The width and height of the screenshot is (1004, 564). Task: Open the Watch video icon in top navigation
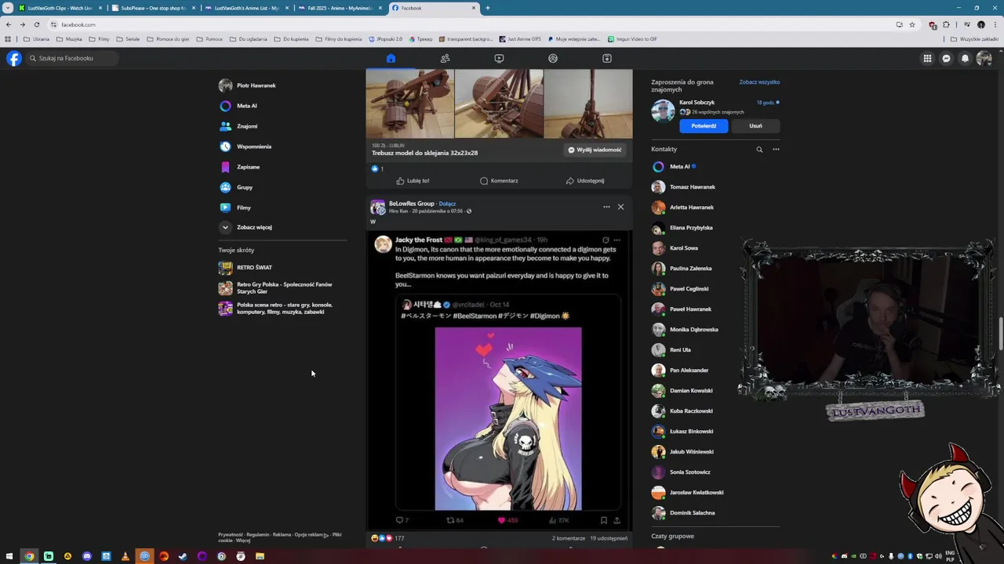click(x=499, y=58)
